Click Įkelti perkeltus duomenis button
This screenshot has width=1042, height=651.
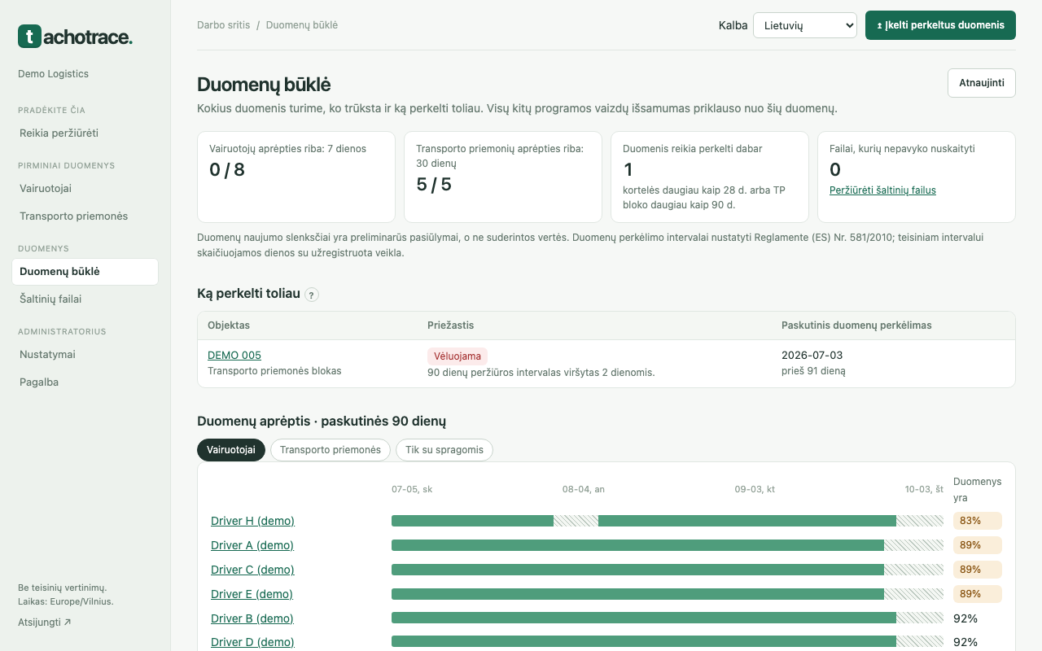point(940,25)
